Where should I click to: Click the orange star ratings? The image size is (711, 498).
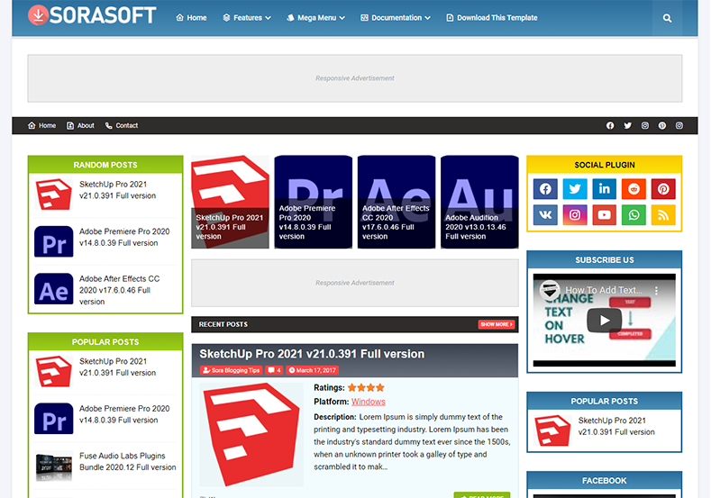coord(366,387)
